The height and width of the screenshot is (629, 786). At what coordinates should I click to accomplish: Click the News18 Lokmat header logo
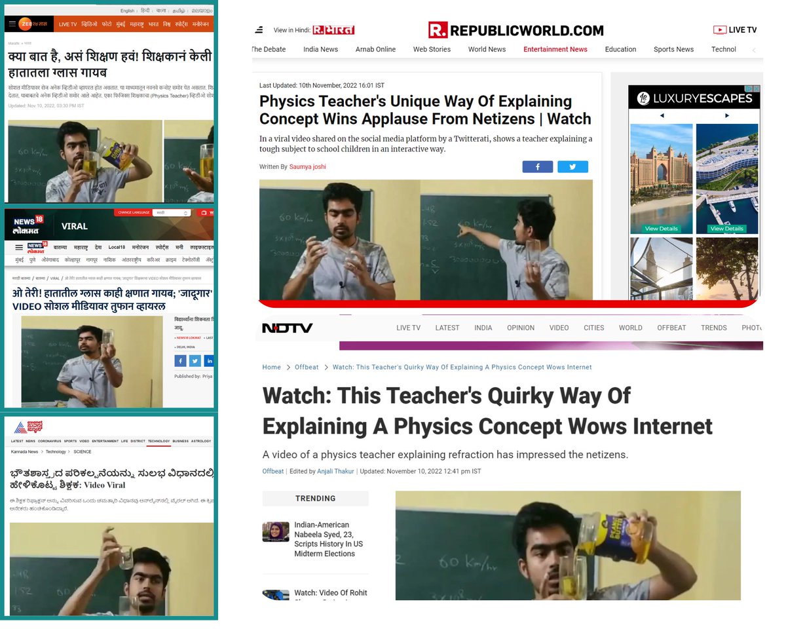(x=28, y=226)
